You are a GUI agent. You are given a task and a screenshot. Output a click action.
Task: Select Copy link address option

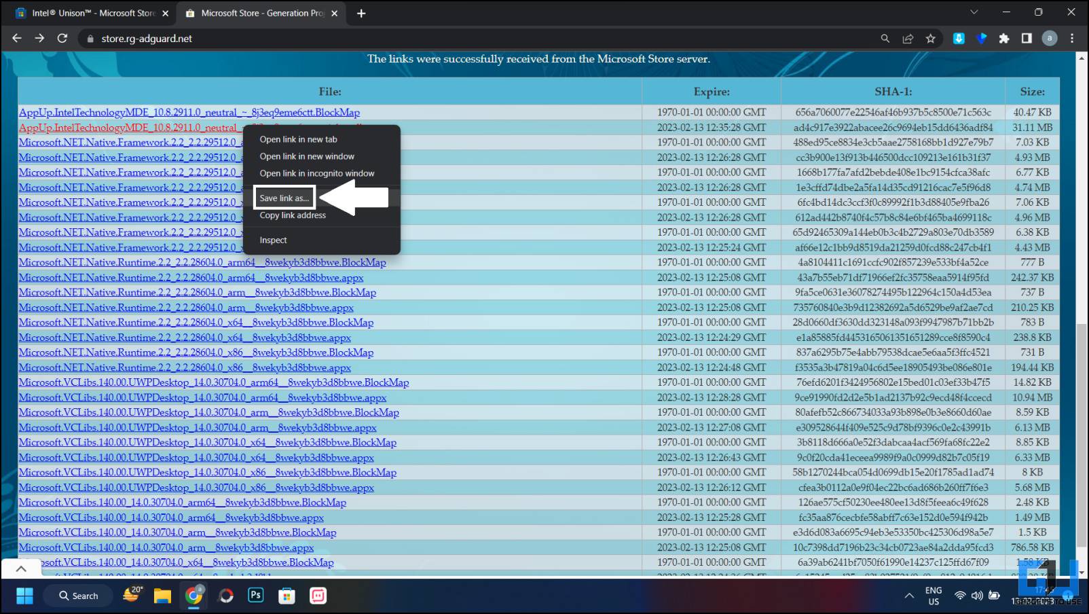[x=293, y=215]
